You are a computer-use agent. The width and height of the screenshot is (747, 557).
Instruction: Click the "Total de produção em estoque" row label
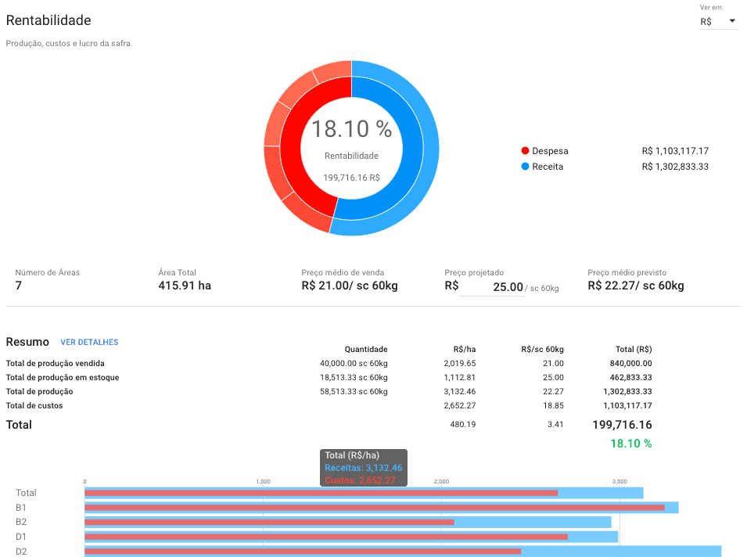pos(63,378)
